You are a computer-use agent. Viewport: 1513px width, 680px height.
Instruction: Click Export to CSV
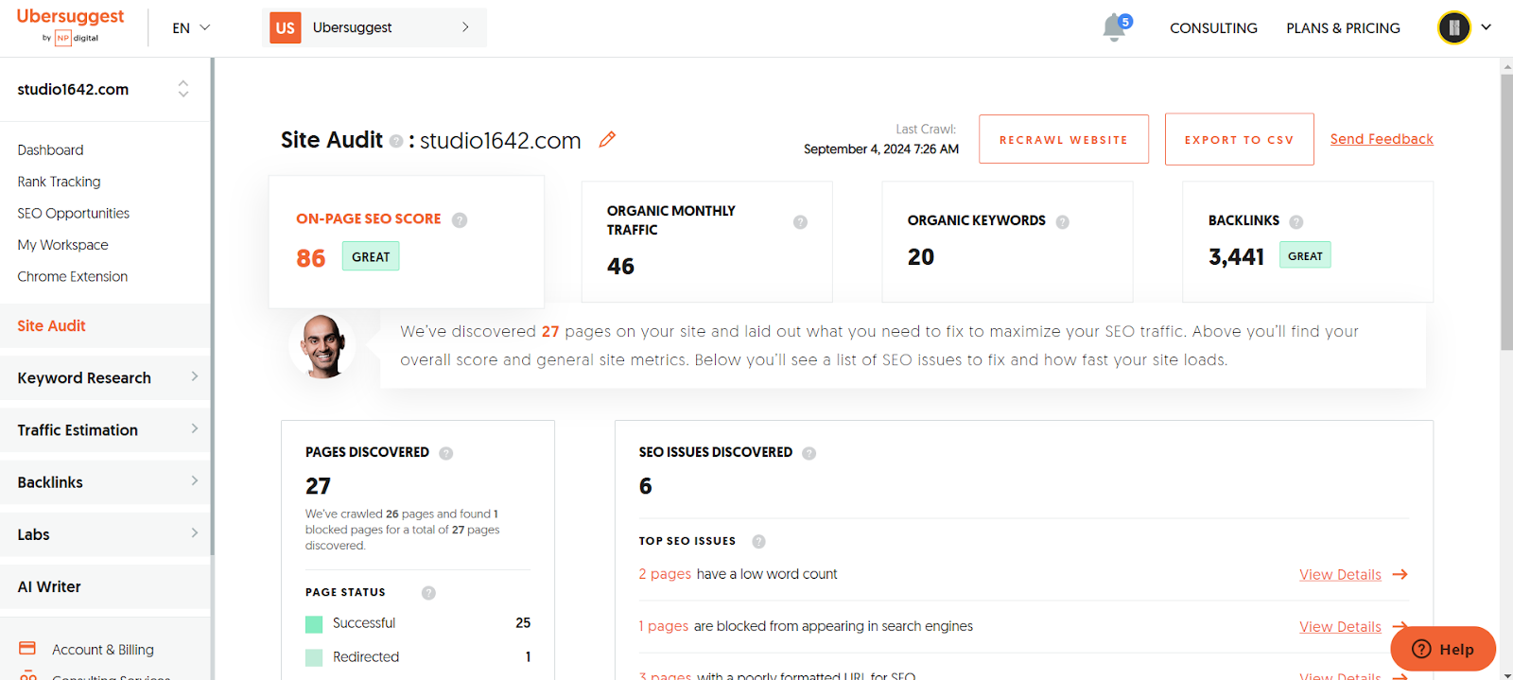pyautogui.click(x=1239, y=139)
